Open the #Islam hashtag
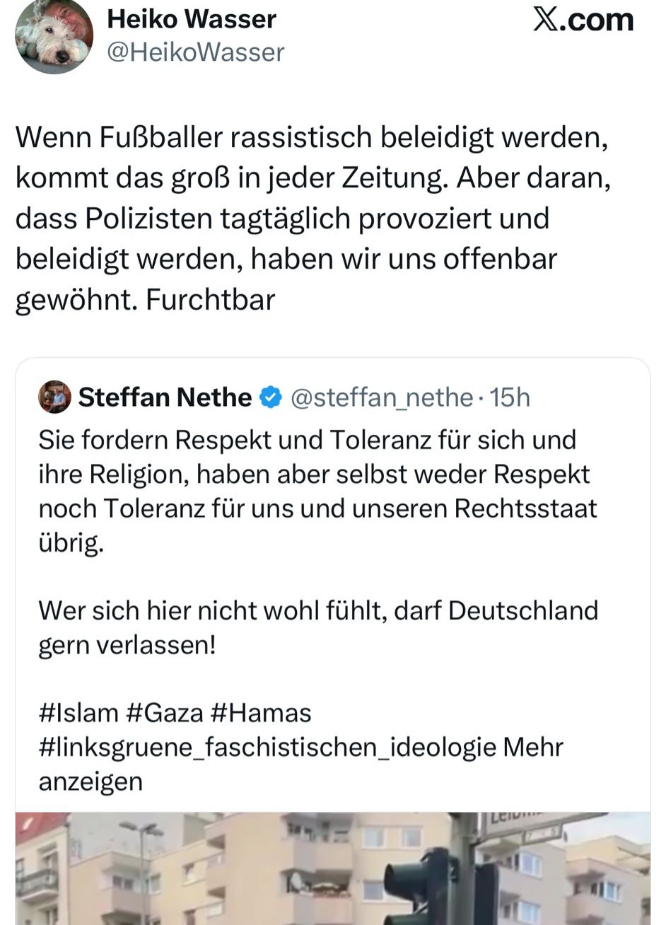This screenshot has width=666, height=925. point(78,712)
